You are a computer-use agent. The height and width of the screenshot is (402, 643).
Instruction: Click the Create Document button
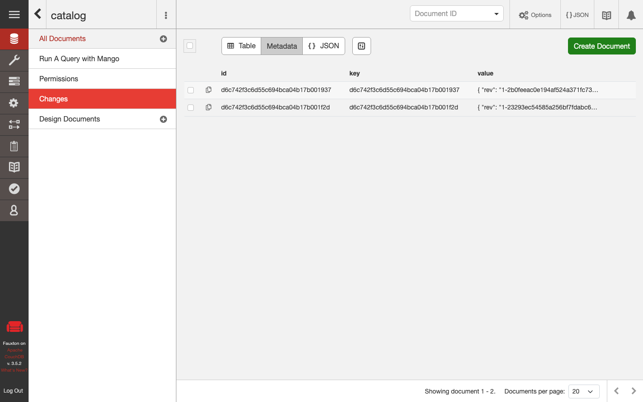tap(601, 46)
